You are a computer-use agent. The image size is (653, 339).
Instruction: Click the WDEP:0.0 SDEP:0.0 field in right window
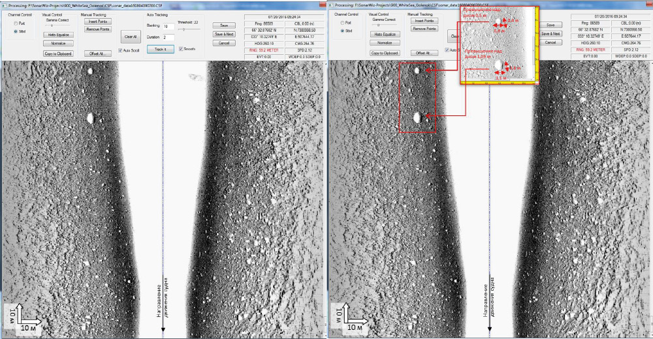(x=630, y=56)
